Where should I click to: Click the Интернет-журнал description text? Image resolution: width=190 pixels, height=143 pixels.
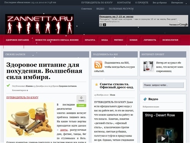click(x=169, y=67)
